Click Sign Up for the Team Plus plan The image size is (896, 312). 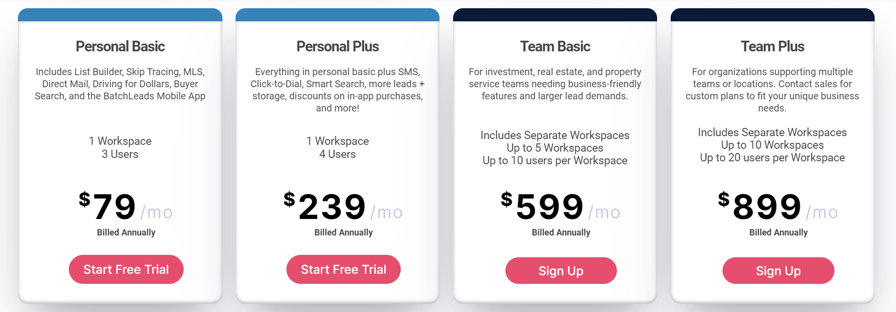point(778,271)
